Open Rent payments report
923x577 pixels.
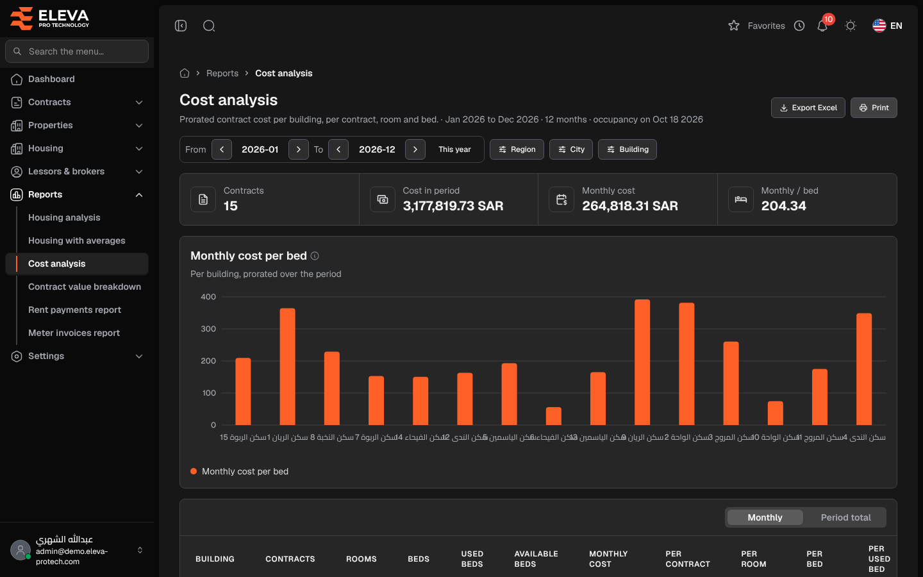[77, 310]
